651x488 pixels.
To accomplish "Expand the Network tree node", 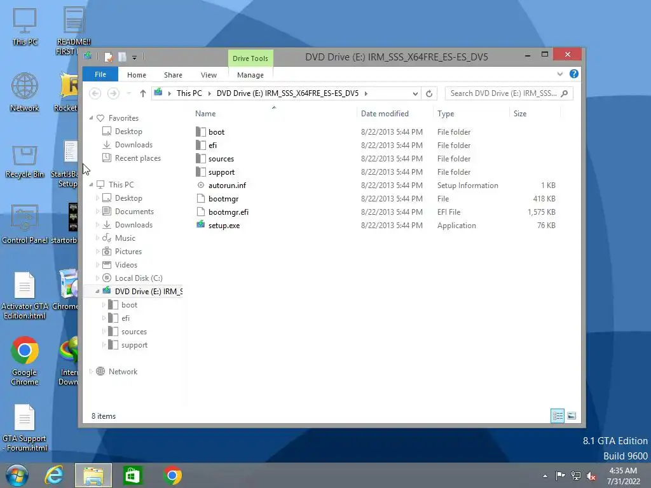I will pyautogui.click(x=92, y=371).
